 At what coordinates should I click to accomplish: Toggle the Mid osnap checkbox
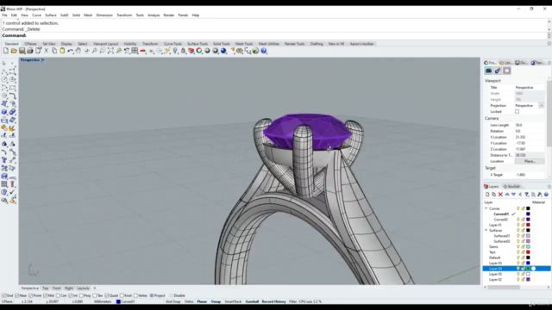[x=45, y=295]
